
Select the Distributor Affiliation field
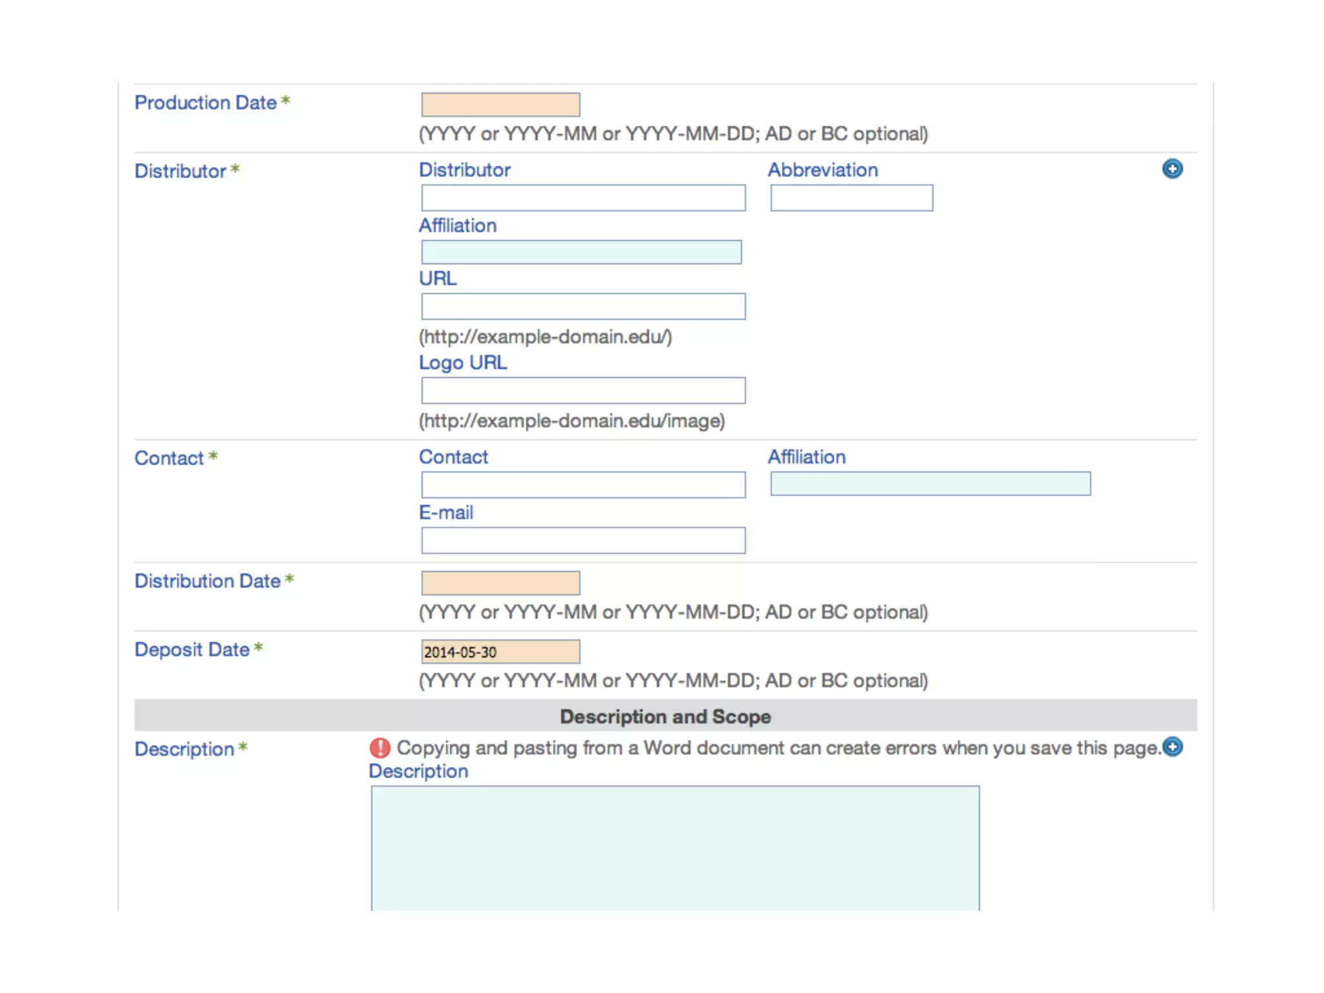[x=581, y=252]
